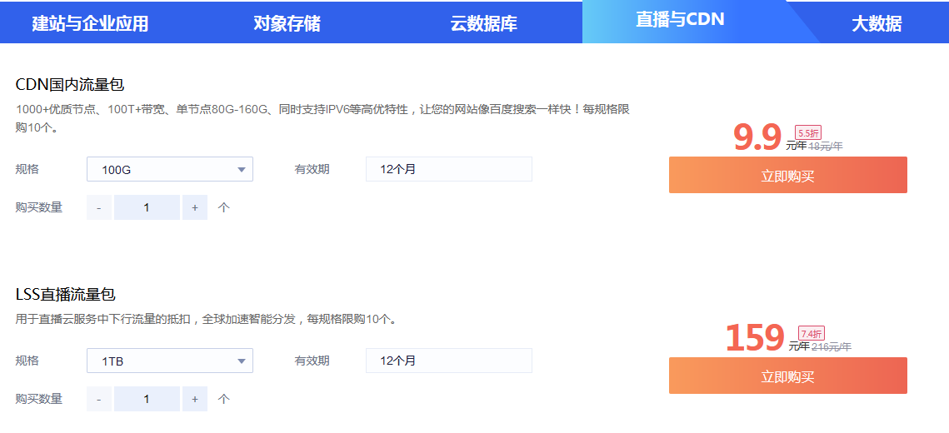Click the CDN quantity input field
Image resolution: width=949 pixels, height=433 pixels.
click(x=147, y=207)
